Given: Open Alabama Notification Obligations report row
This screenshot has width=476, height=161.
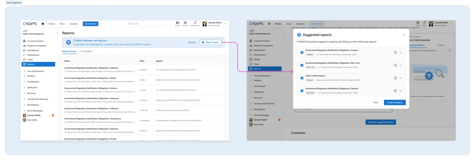Looking at the screenshot, I should [143, 70].
